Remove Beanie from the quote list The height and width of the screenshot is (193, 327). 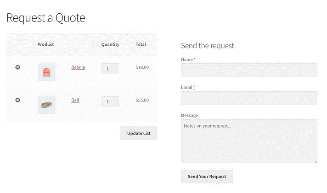click(17, 67)
